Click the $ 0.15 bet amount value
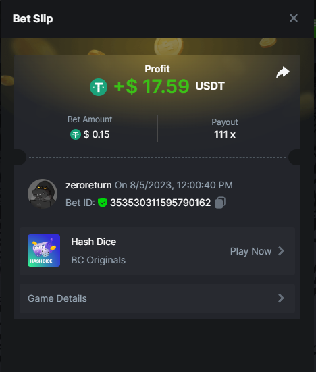This screenshot has height=372, width=316. tap(97, 134)
